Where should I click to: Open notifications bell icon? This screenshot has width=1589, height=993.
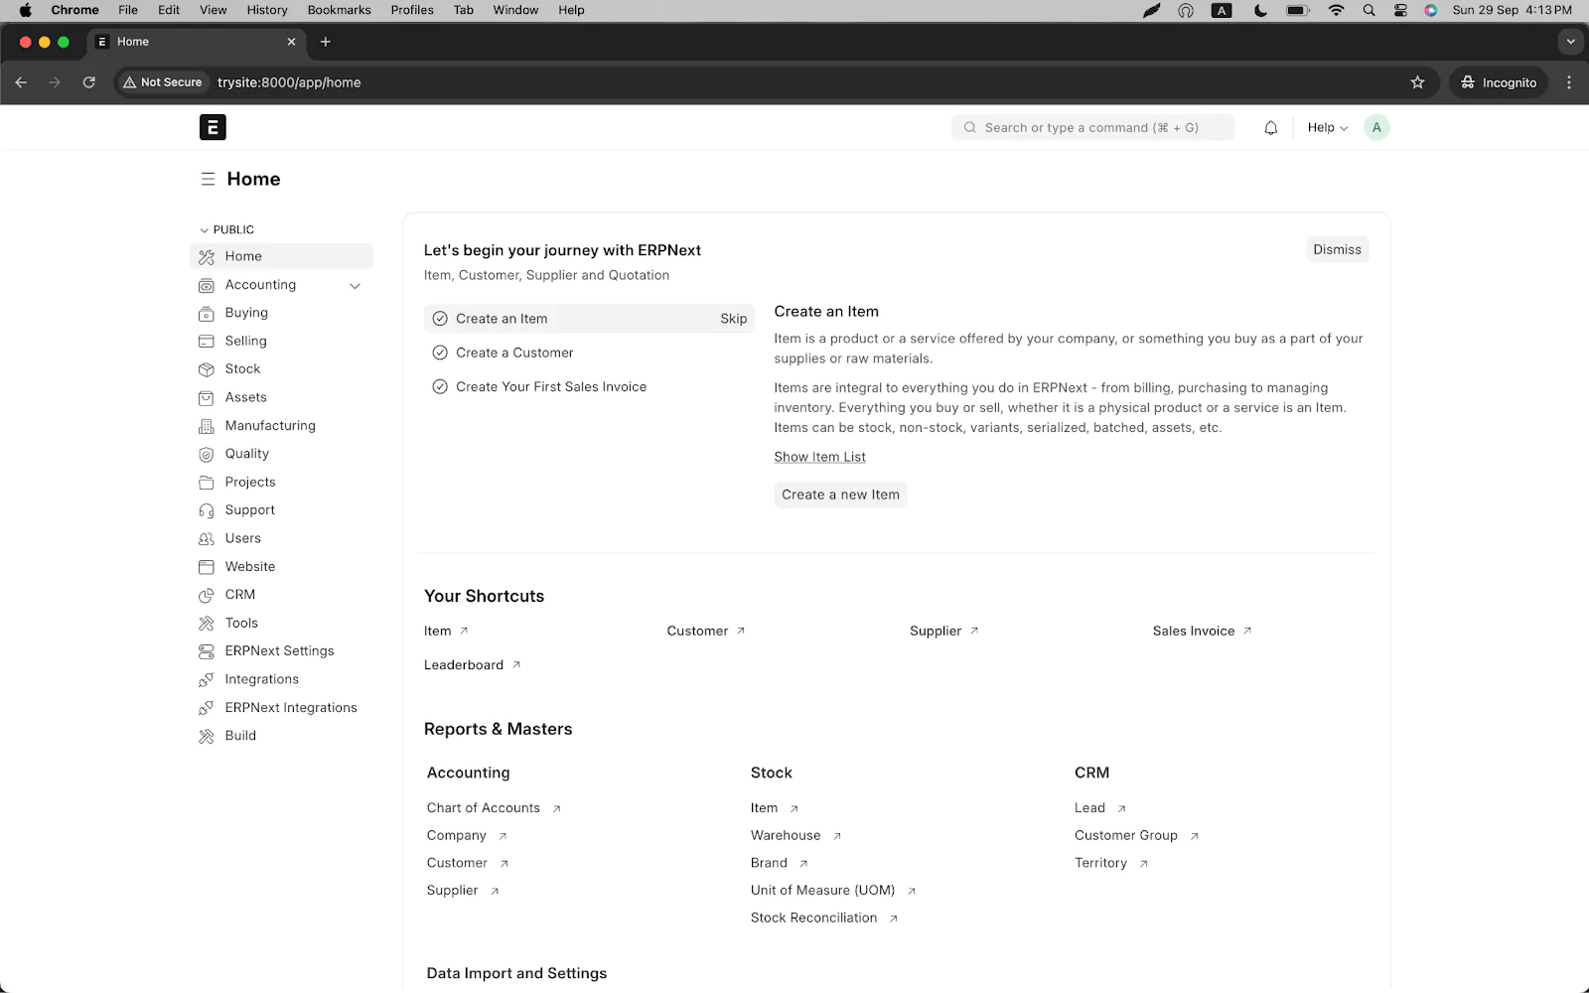click(x=1270, y=127)
